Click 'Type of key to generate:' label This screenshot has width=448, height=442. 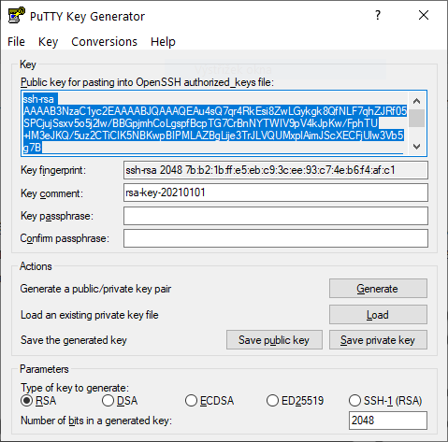pos(75,388)
